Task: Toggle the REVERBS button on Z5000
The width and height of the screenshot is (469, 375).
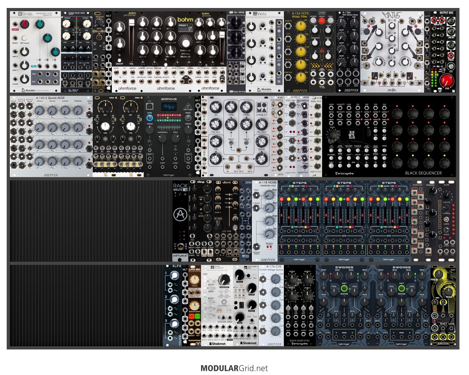Action: (x=313, y=20)
